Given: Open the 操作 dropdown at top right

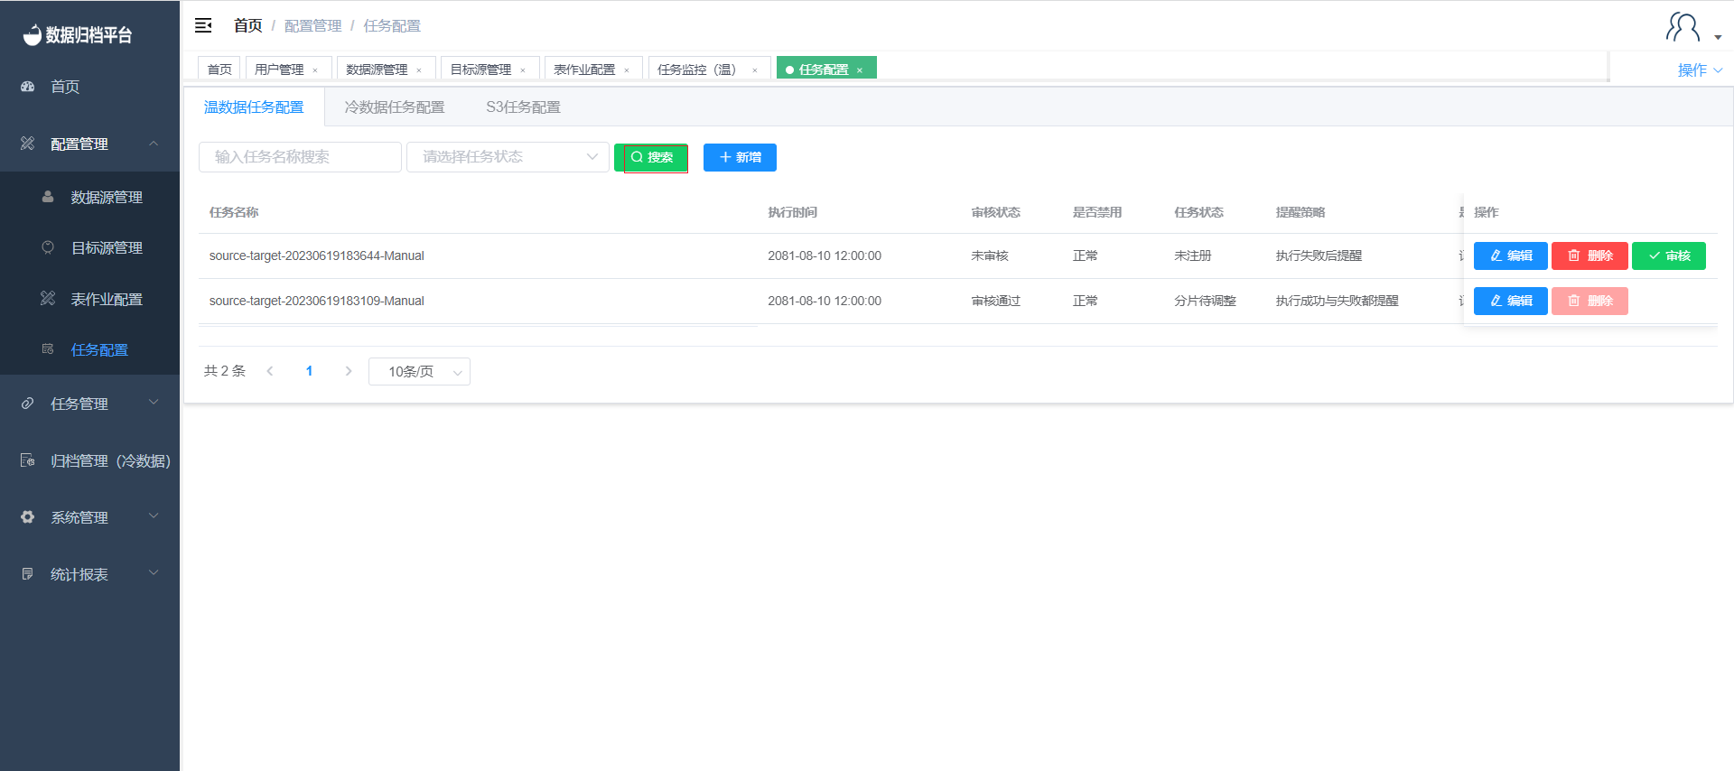Looking at the screenshot, I should (1700, 70).
